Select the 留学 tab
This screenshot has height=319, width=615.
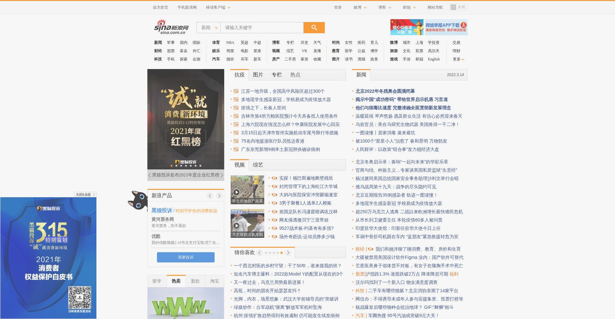click(157, 281)
